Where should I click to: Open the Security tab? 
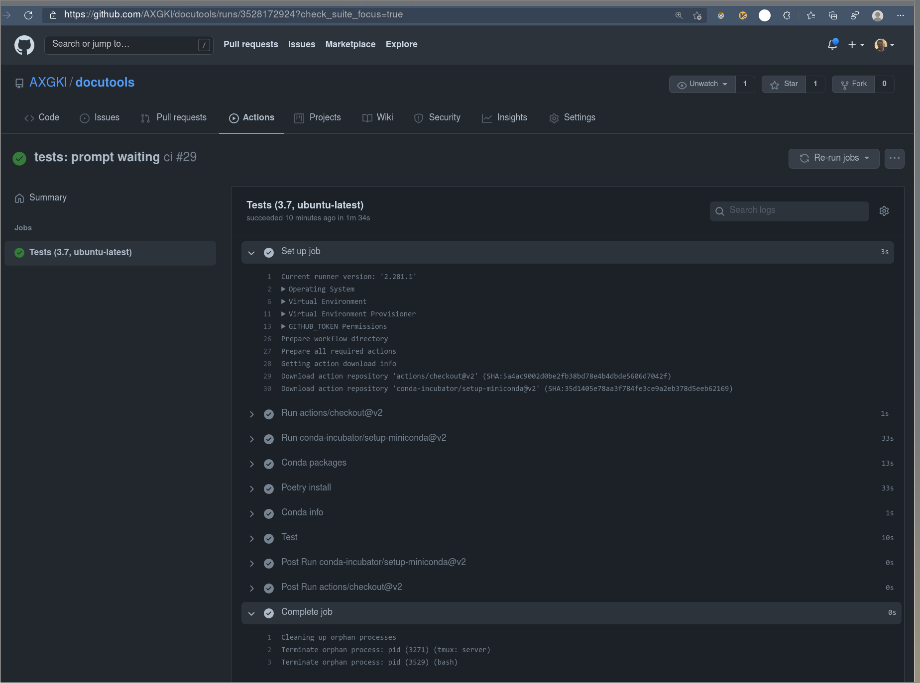pyautogui.click(x=438, y=118)
